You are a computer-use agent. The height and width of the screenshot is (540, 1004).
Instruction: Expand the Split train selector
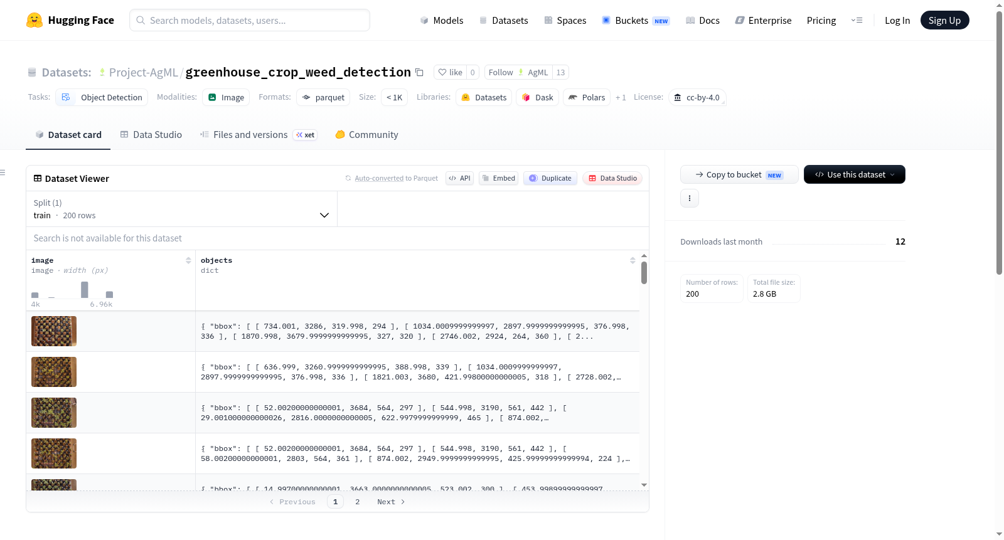181,209
